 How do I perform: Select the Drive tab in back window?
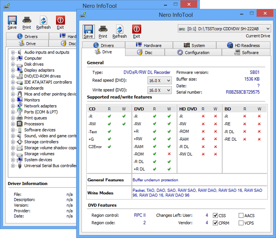click(27, 43)
